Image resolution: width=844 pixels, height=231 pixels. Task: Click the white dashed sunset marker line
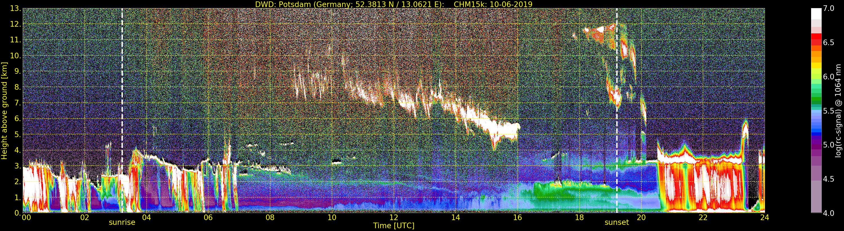617,110
